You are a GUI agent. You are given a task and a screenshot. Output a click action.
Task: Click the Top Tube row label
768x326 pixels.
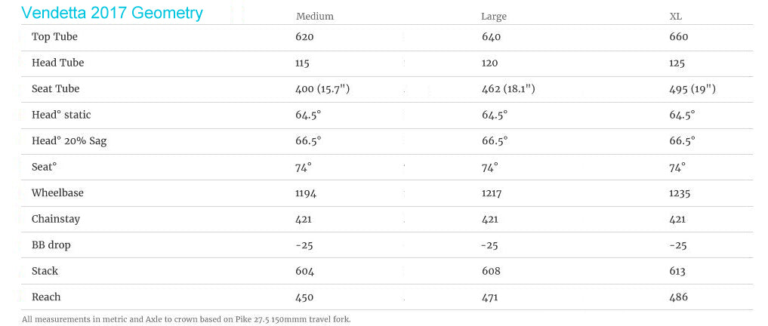(x=54, y=37)
